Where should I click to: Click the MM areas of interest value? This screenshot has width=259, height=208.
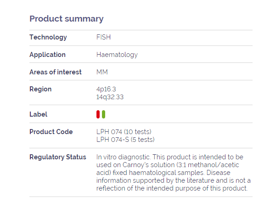click(x=102, y=72)
